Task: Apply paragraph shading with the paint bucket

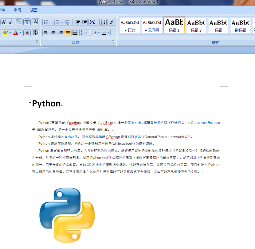Action: [x=94, y=33]
